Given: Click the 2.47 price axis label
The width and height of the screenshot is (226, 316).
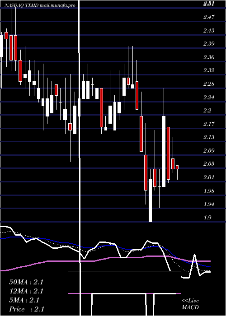Looking at the screenshot, I should pos(209,17).
